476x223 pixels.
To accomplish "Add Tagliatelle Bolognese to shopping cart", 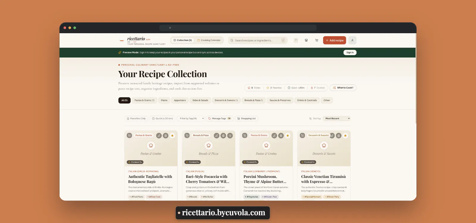I will (129, 136).
